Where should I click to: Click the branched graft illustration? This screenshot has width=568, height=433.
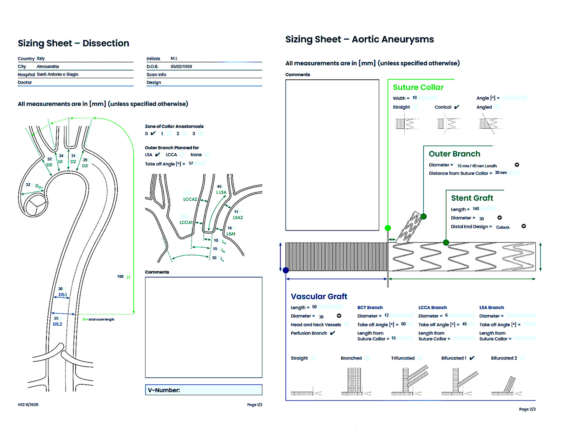[x=356, y=382]
